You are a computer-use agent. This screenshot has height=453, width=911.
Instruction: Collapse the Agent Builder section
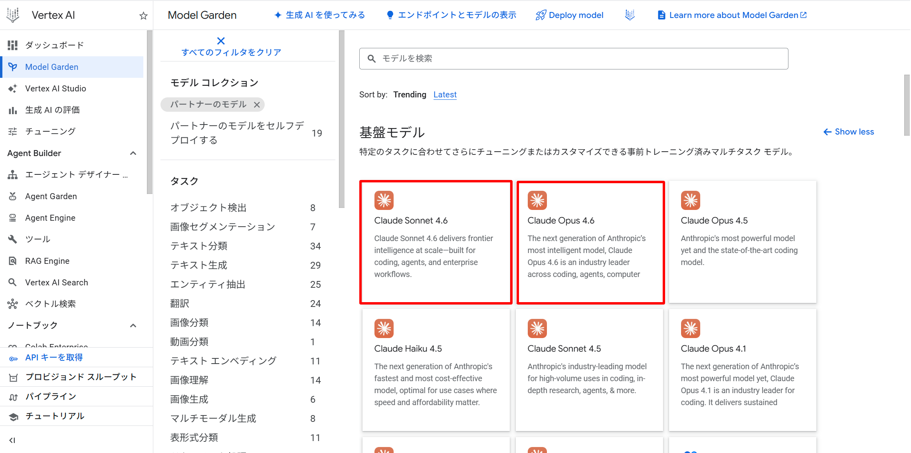[133, 153]
